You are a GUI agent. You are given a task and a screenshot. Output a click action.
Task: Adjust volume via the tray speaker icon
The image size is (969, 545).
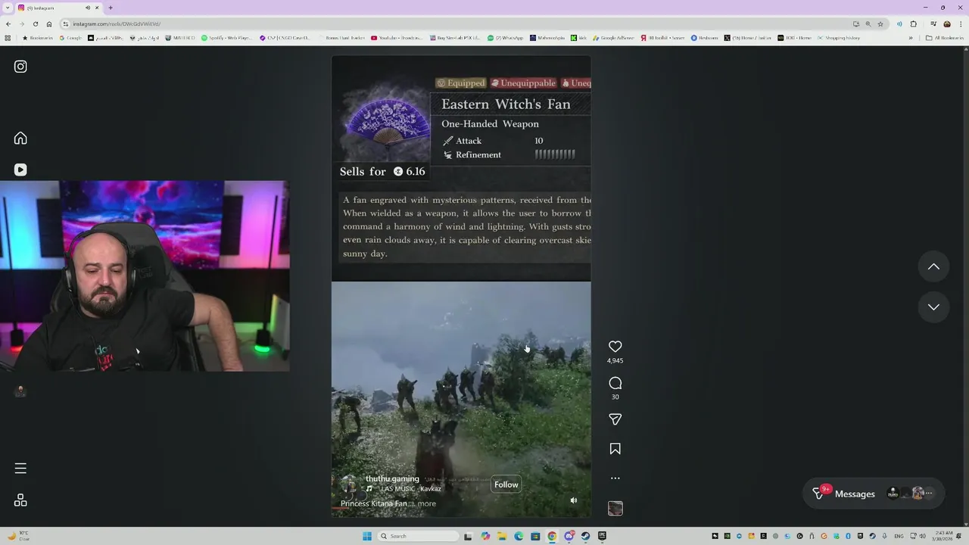[922, 536]
